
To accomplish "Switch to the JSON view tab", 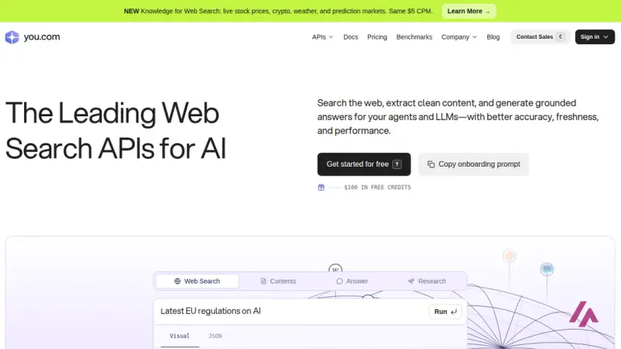I will (x=215, y=336).
